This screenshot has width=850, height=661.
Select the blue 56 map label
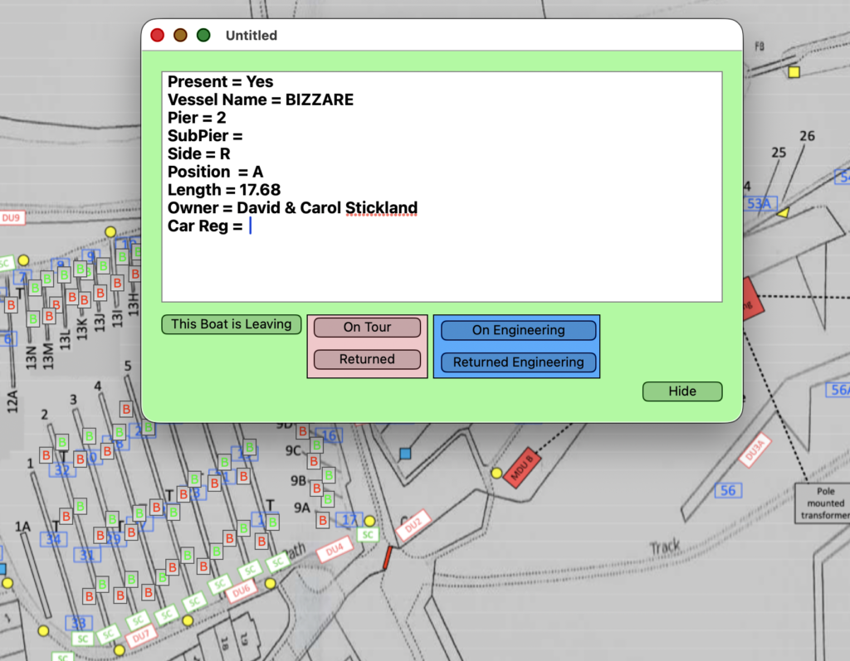click(x=728, y=491)
